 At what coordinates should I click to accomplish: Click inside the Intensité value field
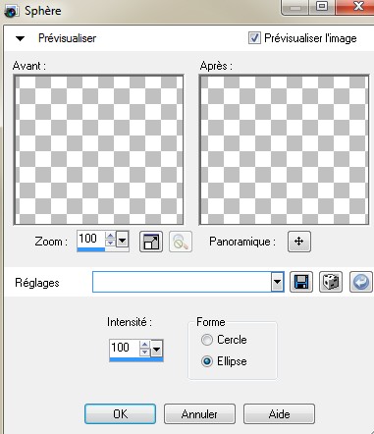(x=125, y=348)
